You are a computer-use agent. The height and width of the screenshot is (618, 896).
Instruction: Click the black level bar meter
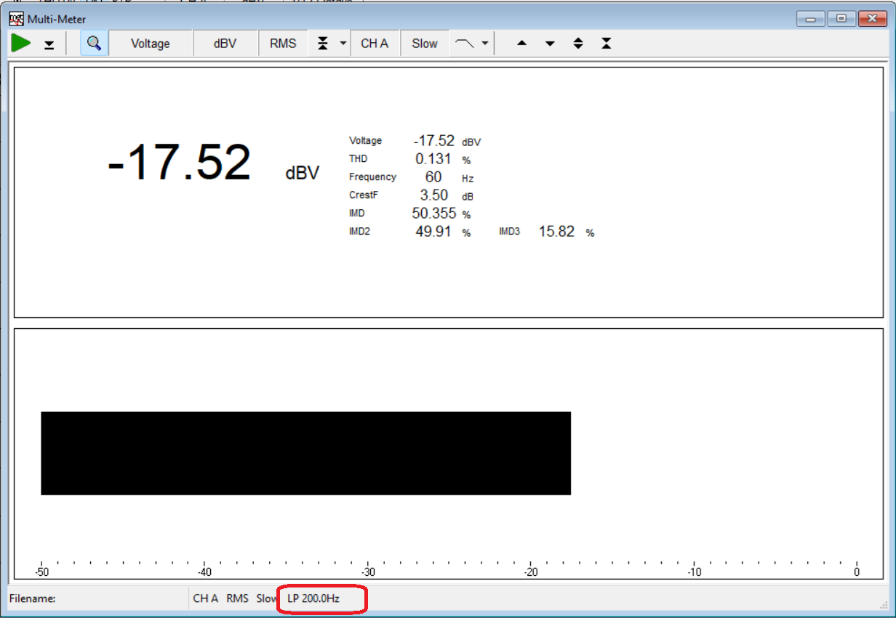tap(305, 453)
